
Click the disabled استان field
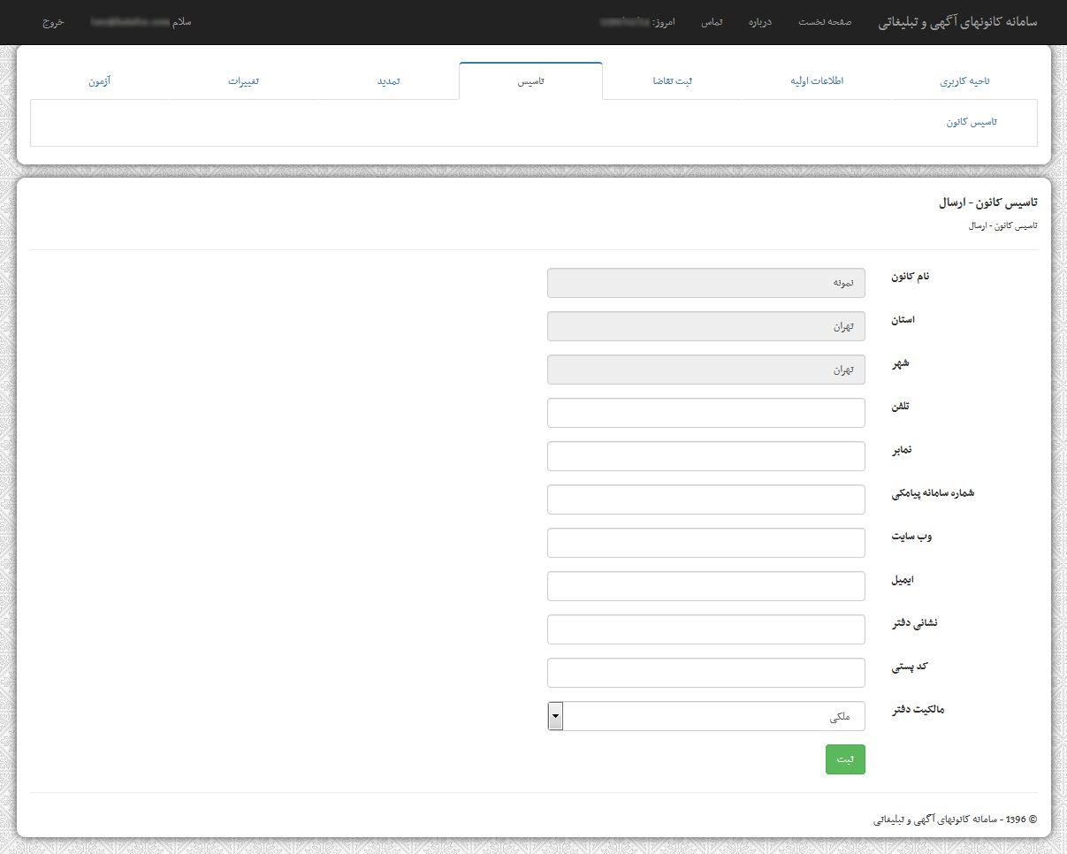pos(706,326)
